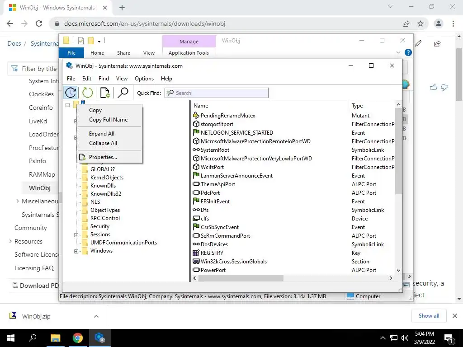The width and height of the screenshot is (463, 347).
Task: Collapse the root tree node minus box
Action: (x=68, y=105)
